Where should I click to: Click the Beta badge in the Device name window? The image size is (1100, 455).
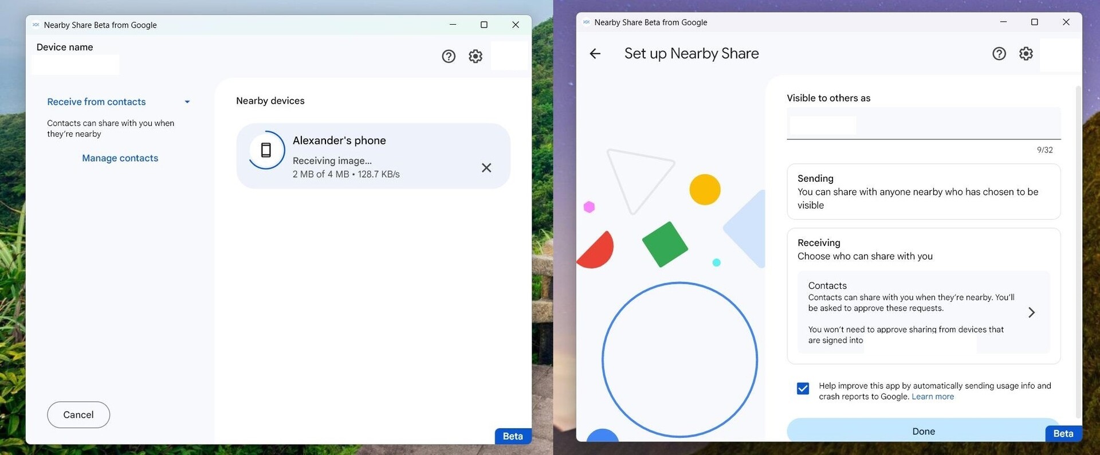(x=513, y=436)
